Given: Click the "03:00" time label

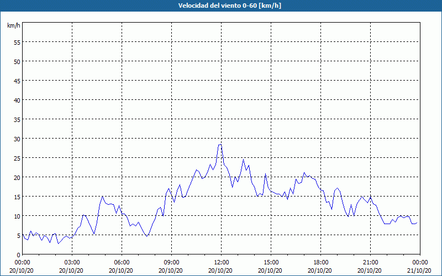Looking at the screenshot, I should click(72, 263).
